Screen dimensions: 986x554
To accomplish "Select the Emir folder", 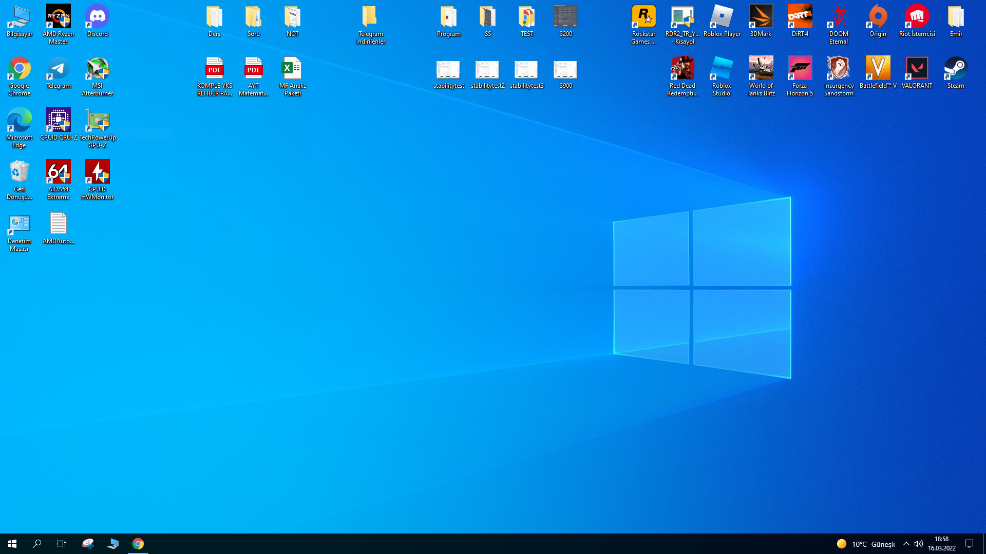I will [956, 22].
